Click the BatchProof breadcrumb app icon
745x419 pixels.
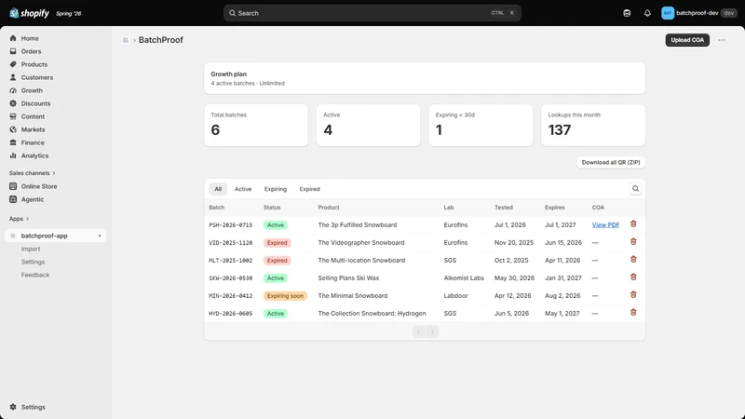[126, 40]
